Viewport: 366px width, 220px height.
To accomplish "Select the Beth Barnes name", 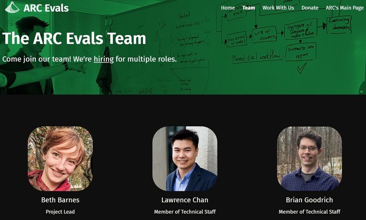I will tap(60, 200).
